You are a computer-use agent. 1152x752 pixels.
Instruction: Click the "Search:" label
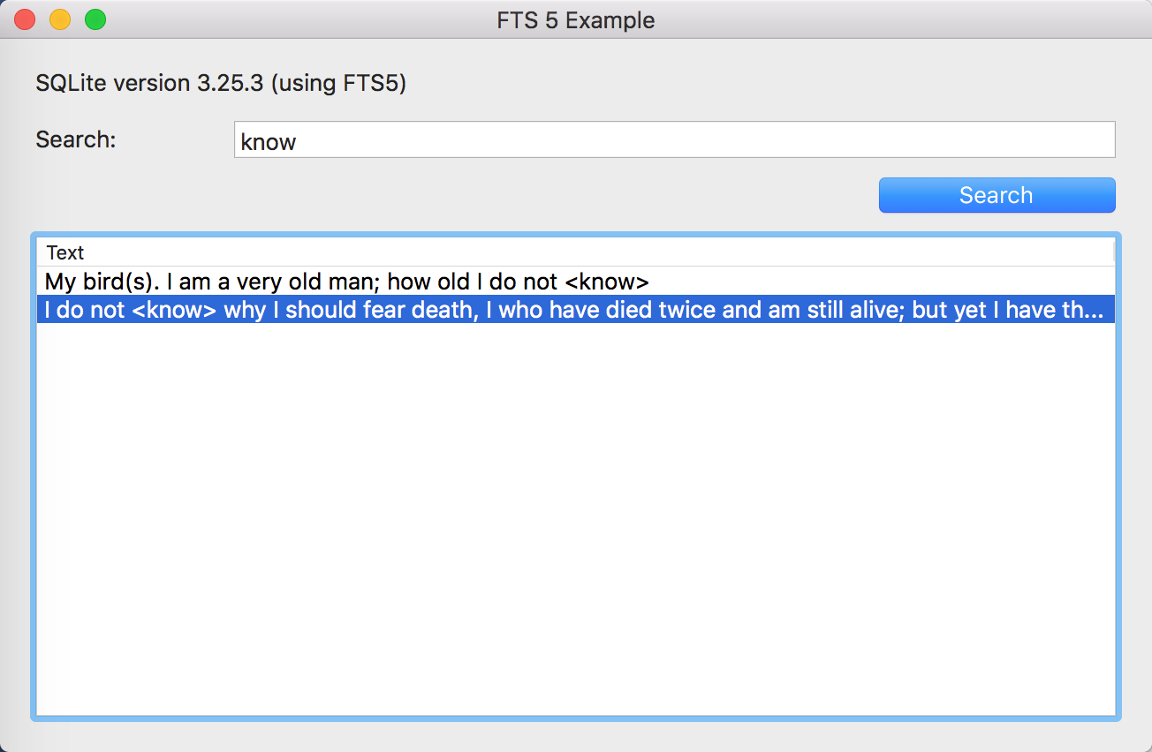click(74, 139)
